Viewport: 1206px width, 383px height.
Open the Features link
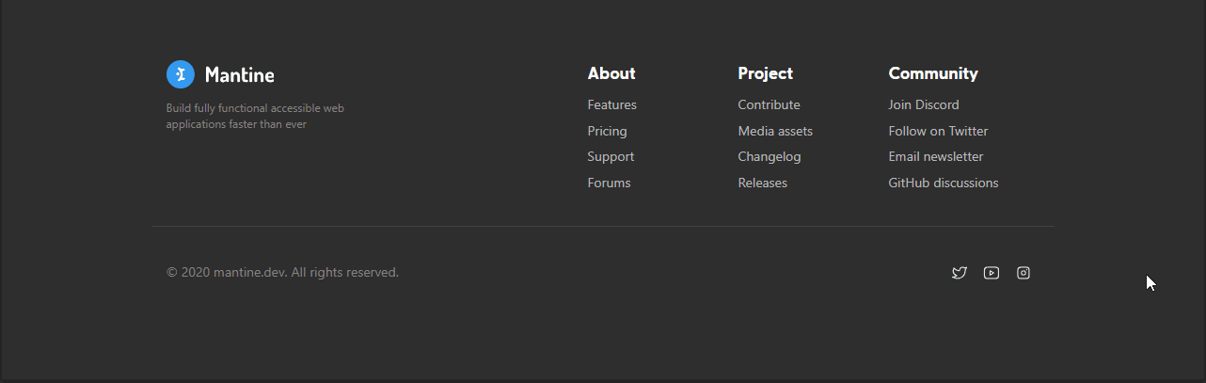click(x=612, y=104)
